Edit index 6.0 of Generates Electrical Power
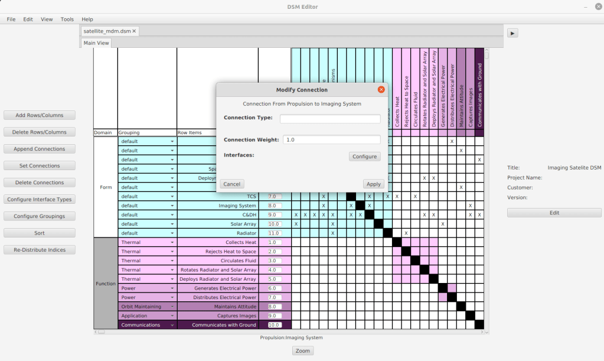604x361 pixels. [x=275, y=288]
